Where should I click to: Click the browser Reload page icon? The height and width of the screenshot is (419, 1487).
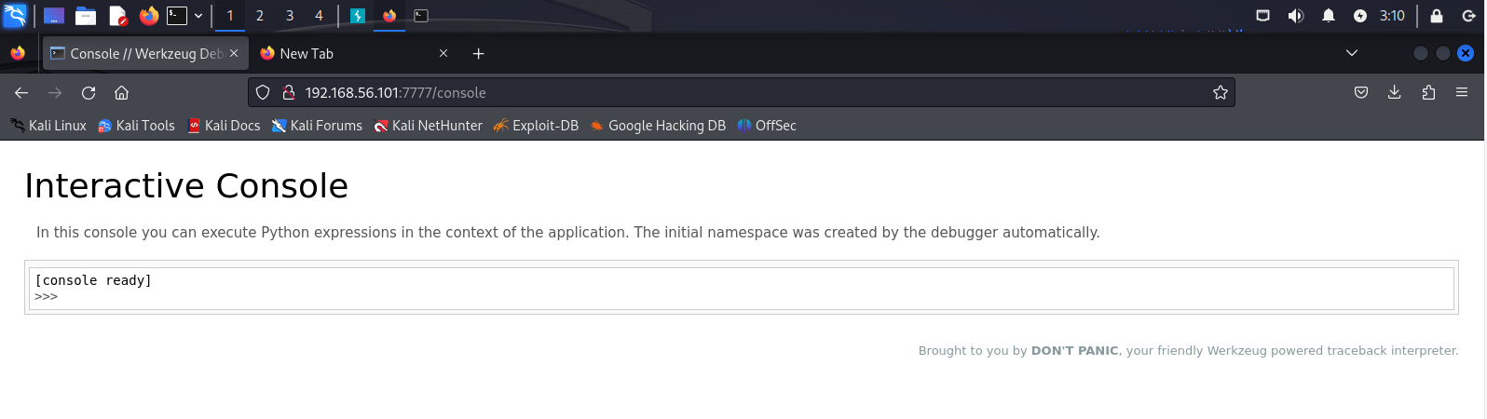click(x=89, y=92)
